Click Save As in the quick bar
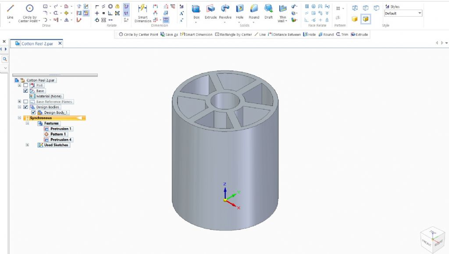 [169, 35]
